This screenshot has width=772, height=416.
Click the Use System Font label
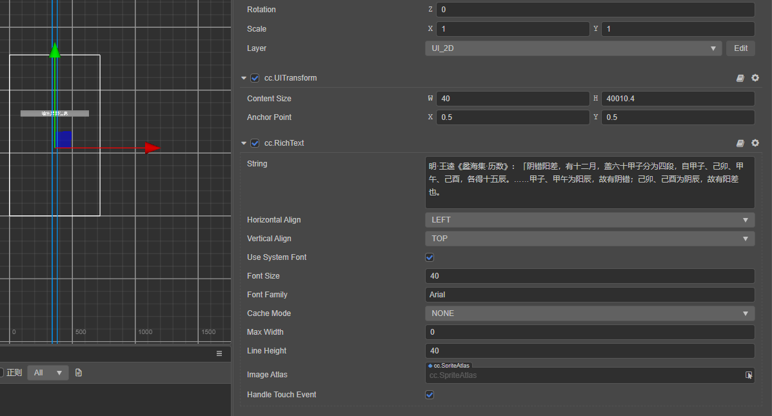(x=277, y=257)
